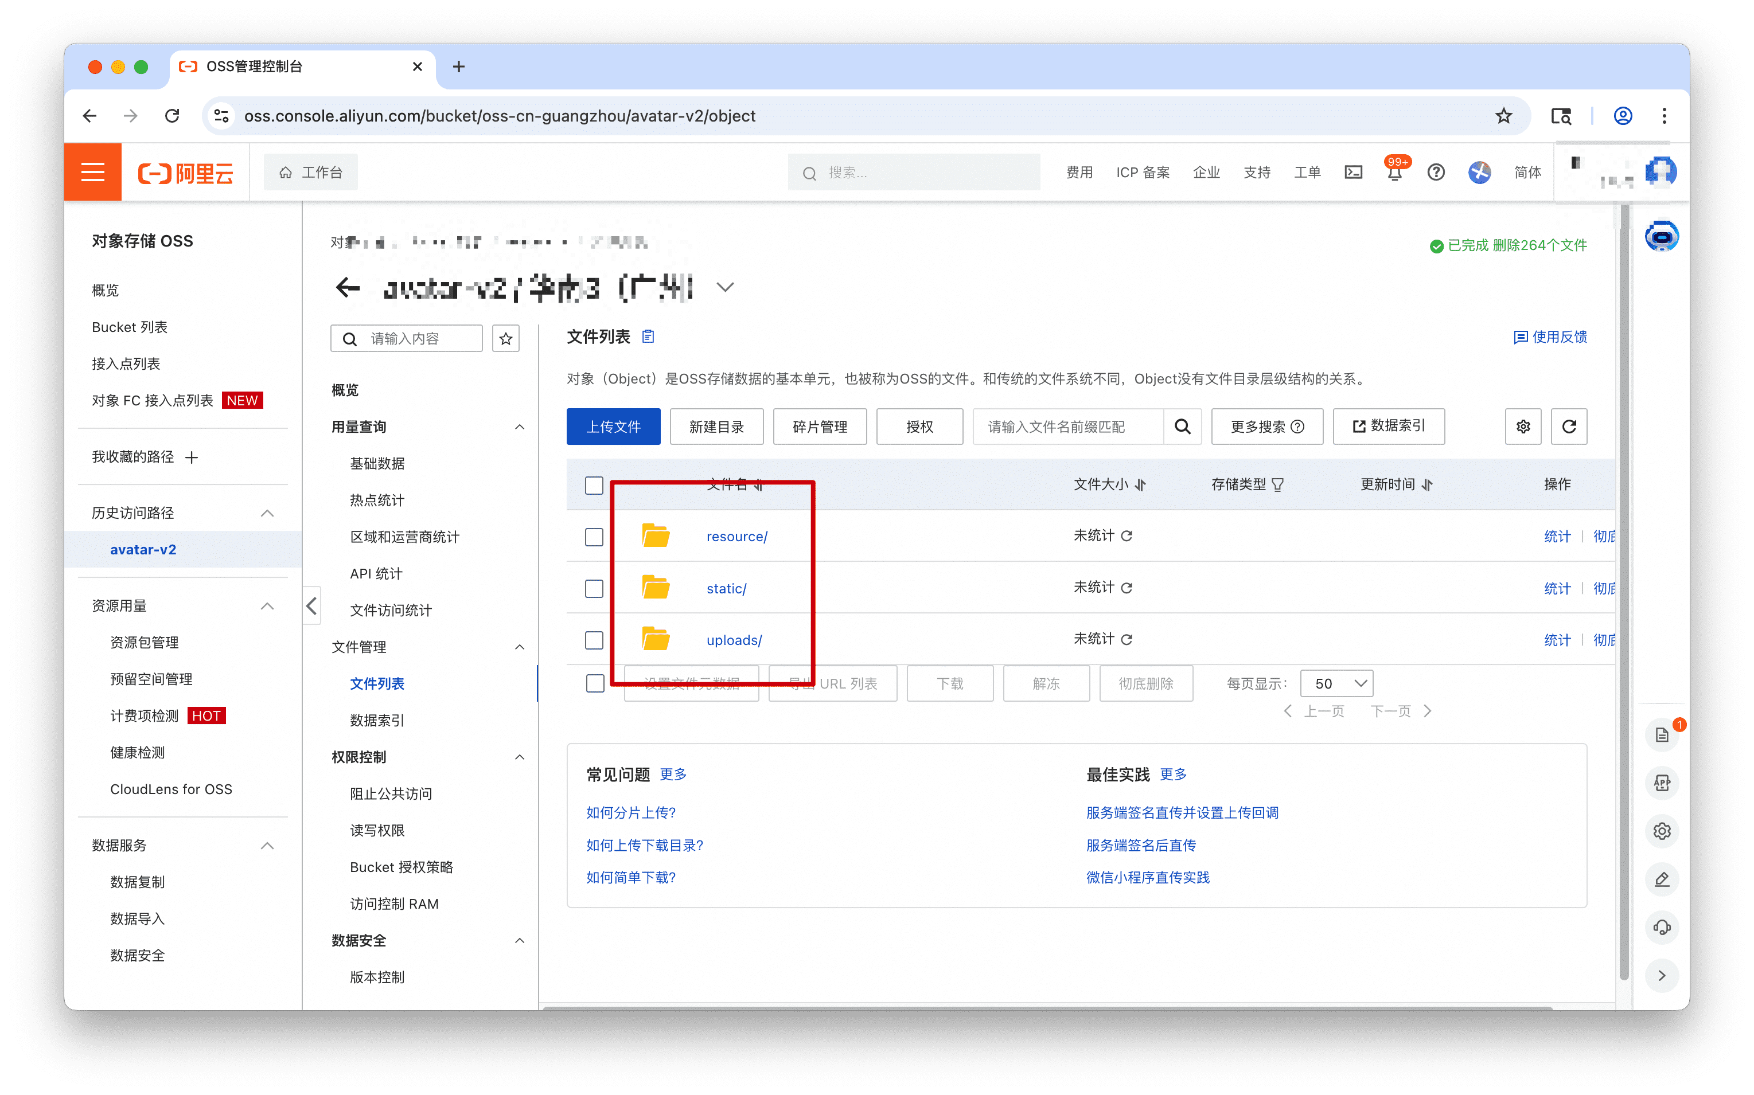Select the static/ folder checkbox
Viewport: 1754px width, 1095px height.
click(594, 589)
